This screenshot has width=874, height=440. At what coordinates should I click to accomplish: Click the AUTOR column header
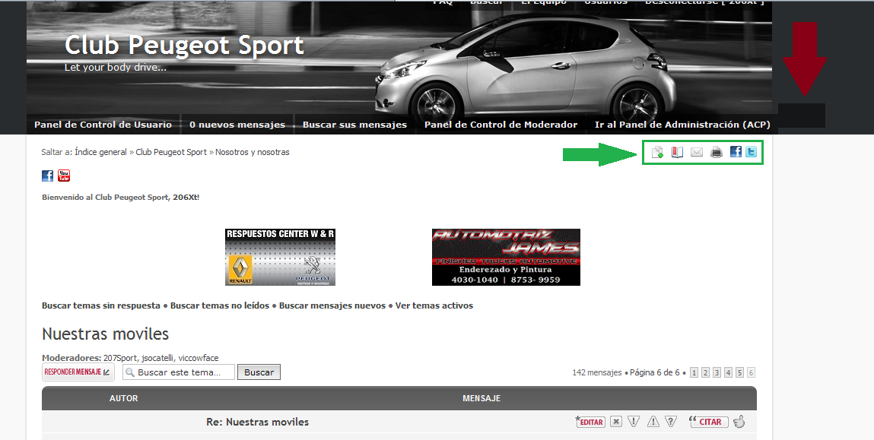click(x=124, y=399)
